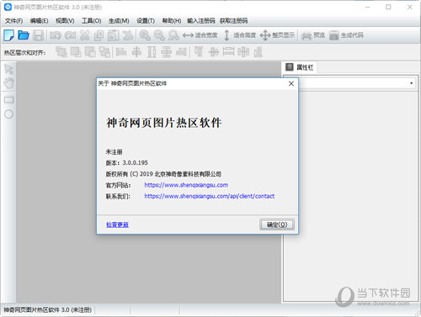Screen dimensions: 421x317
Task: Close the About dialog with X
Action: [x=291, y=83]
